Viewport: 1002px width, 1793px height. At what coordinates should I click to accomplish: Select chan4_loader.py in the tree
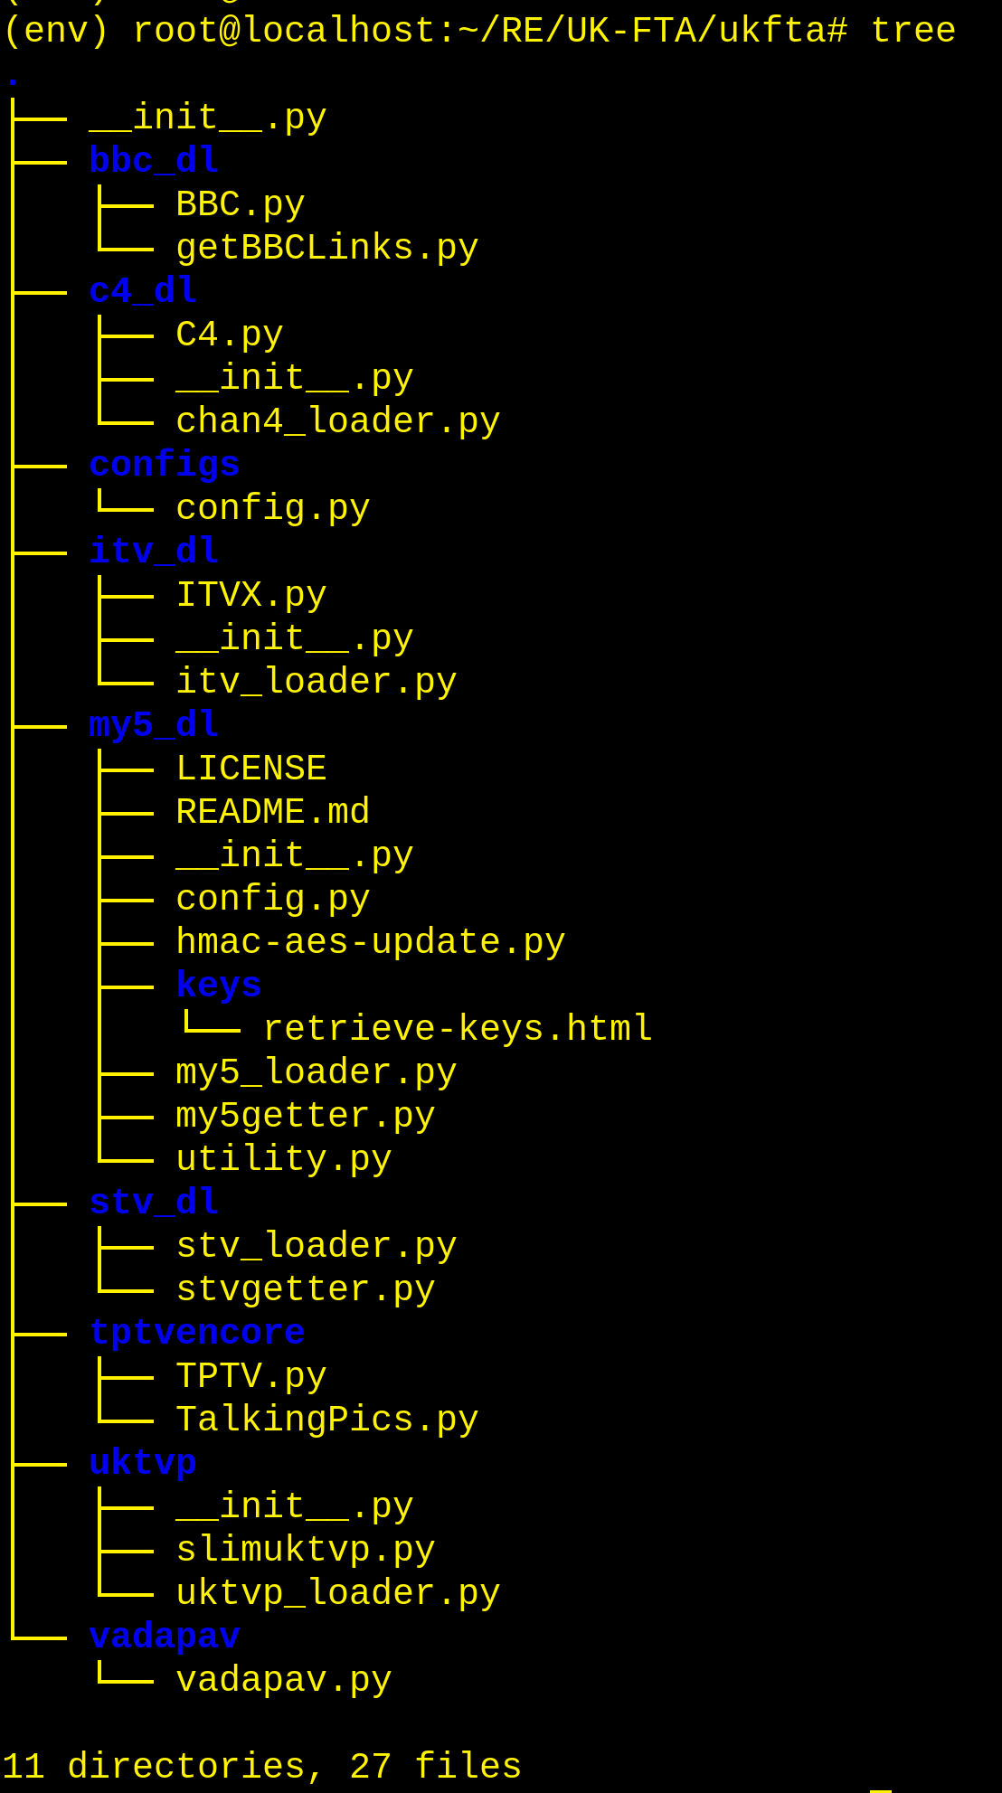(x=337, y=421)
